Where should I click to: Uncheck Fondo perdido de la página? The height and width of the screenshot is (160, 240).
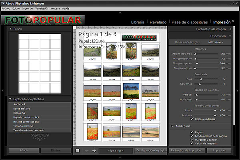(x=192, y=136)
